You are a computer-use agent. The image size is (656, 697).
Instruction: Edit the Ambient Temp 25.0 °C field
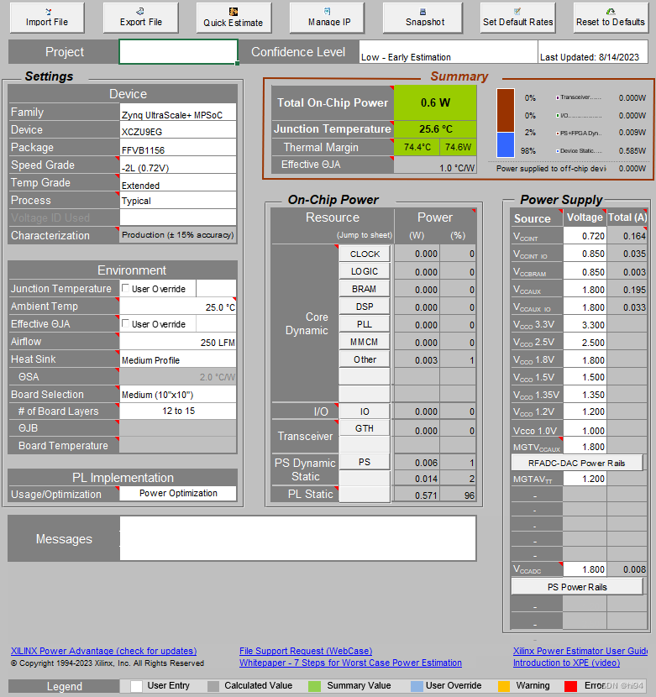click(178, 307)
